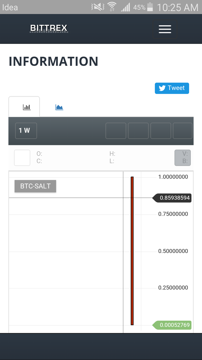Toggle the V: B: volume button
The height and width of the screenshot is (360, 202).
tap(183, 158)
